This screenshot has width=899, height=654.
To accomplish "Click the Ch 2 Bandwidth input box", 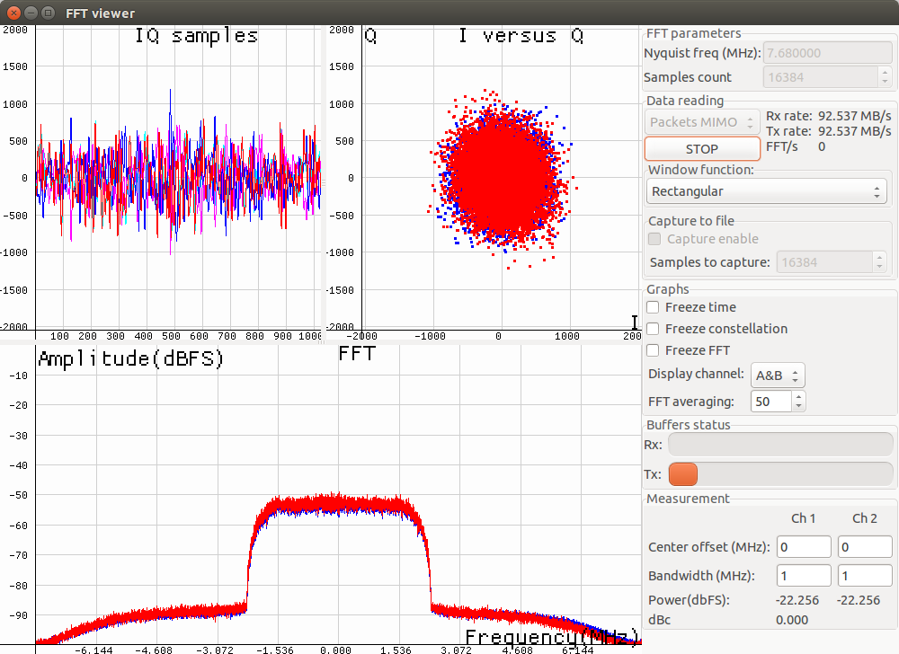I will 864,576.
